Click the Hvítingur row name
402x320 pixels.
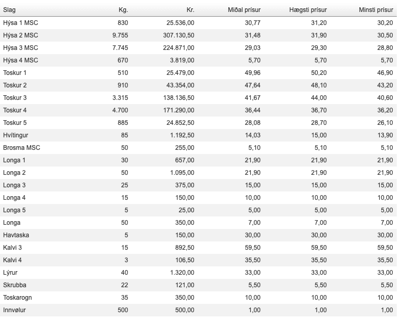pos(16,135)
